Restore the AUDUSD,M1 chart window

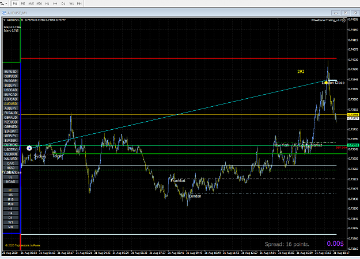(x=345, y=13)
